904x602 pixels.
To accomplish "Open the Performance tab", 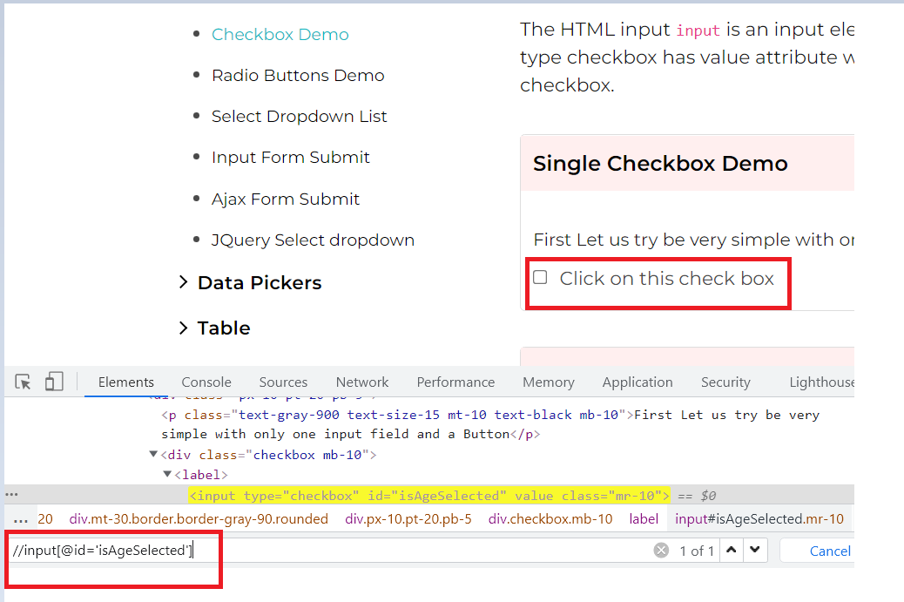I will tap(455, 382).
